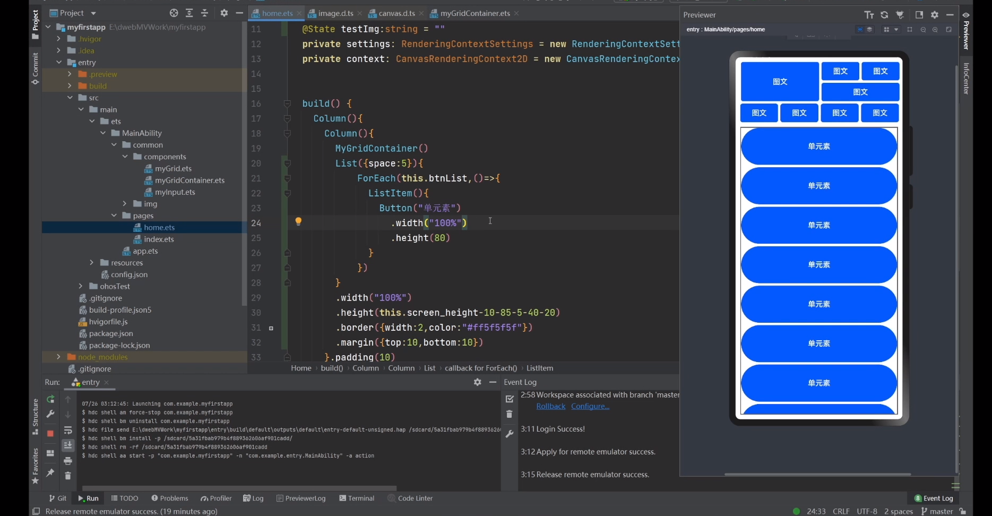Screen dimensions: 992x516
Task: Click the Previewer font size icon
Action: click(869, 15)
